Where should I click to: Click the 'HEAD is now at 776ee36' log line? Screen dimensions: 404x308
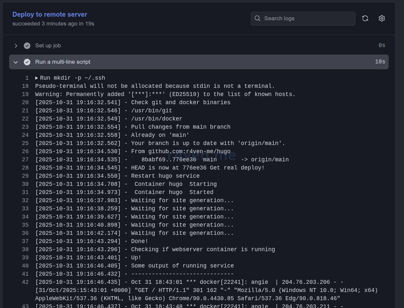tap(150, 168)
